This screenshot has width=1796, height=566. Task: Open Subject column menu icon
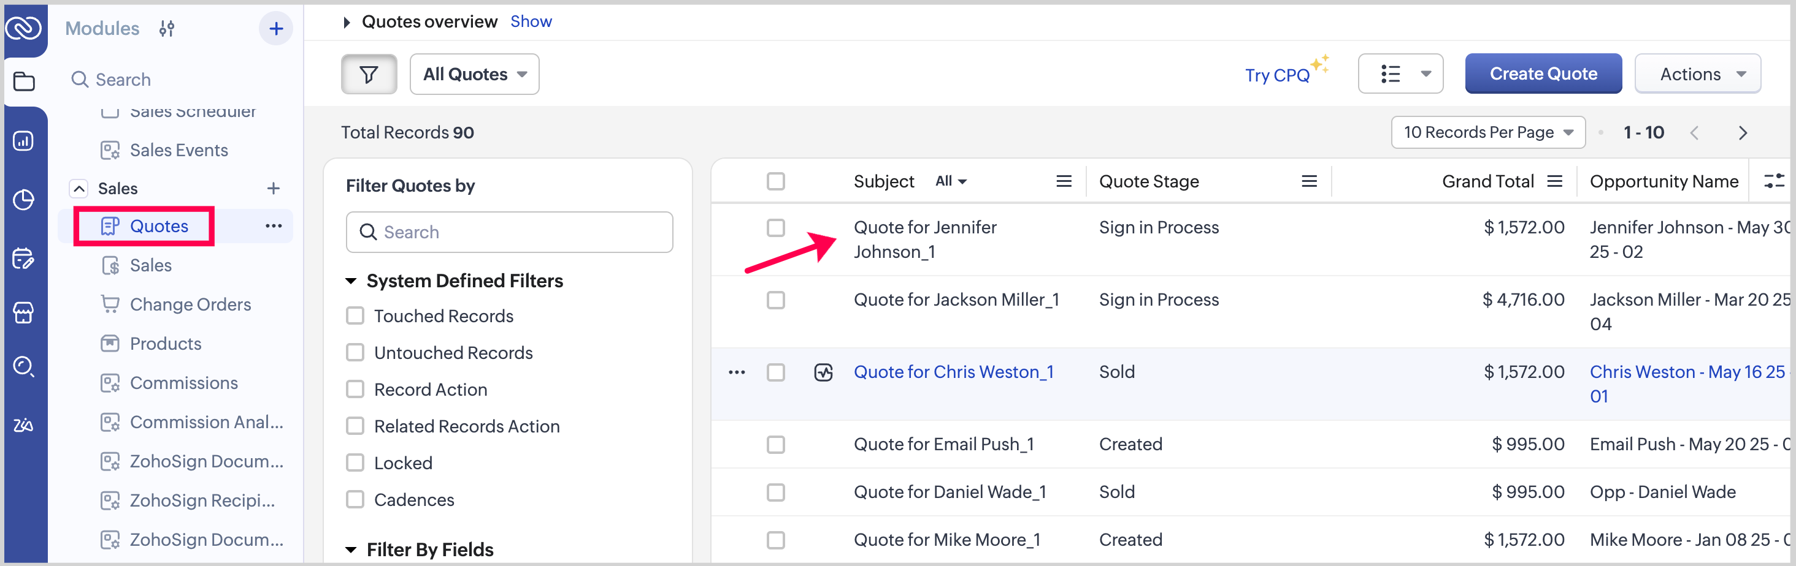[1063, 182]
